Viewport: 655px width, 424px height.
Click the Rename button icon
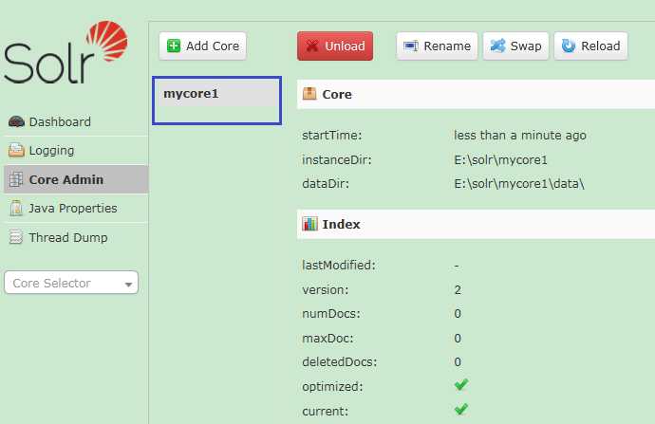coord(411,46)
